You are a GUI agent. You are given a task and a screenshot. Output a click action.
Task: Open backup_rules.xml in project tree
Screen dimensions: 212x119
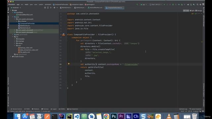point(25,48)
